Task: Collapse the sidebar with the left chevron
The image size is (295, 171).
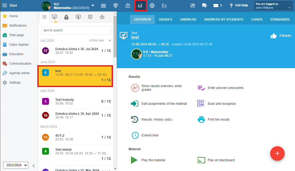Action: point(34,166)
